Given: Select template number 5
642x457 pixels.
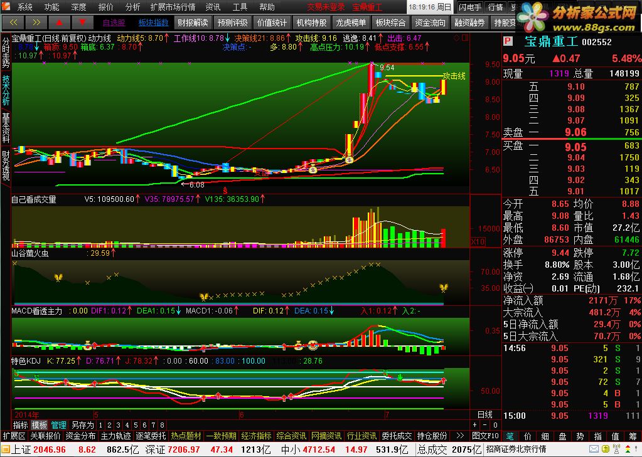Looking at the screenshot, I should (x=136, y=425).
